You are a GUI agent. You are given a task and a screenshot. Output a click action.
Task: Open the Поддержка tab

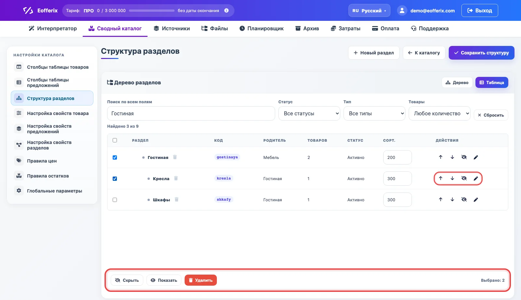pos(430,29)
